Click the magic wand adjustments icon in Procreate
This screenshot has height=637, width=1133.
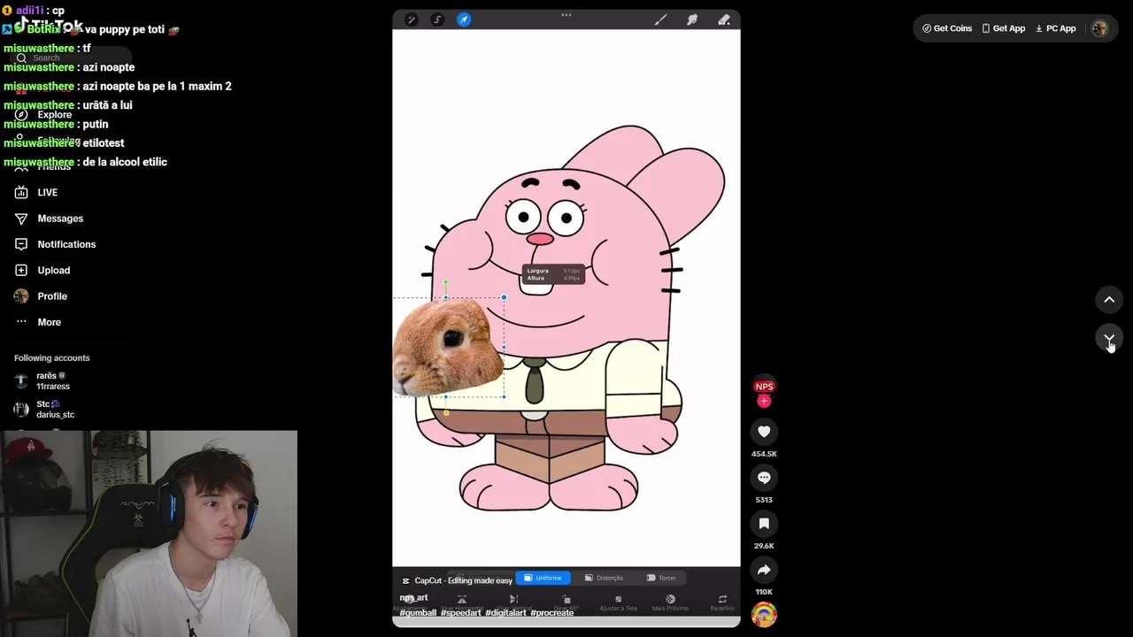412,19
